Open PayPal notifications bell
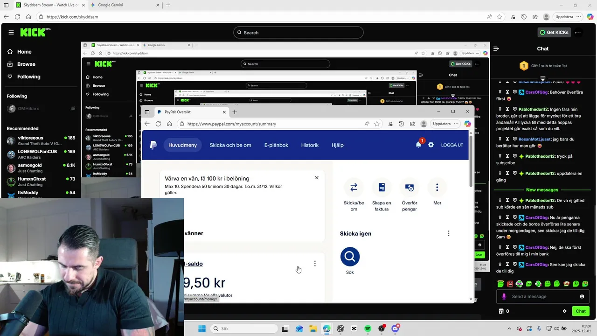 [x=418, y=145]
